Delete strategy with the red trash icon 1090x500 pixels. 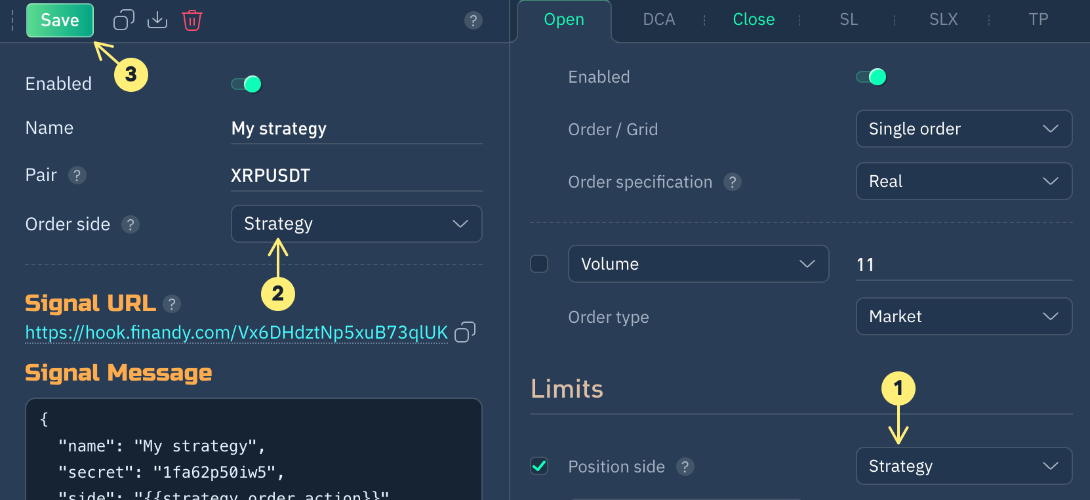192,20
